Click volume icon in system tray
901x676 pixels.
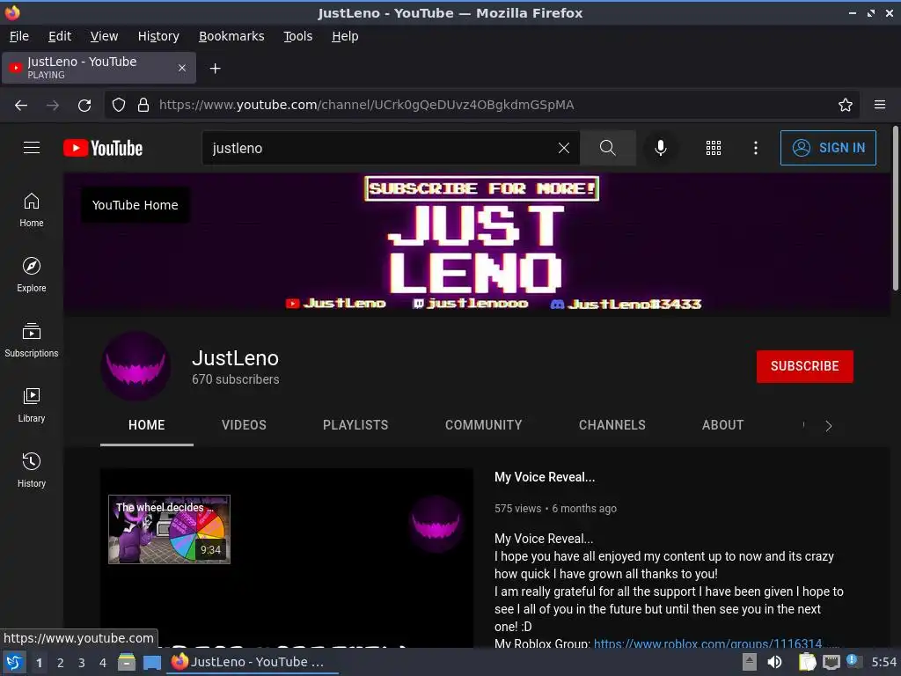pos(774,662)
